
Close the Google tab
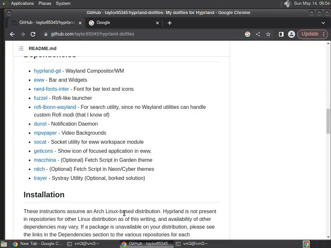coord(157,23)
